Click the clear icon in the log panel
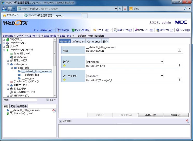 187,121
